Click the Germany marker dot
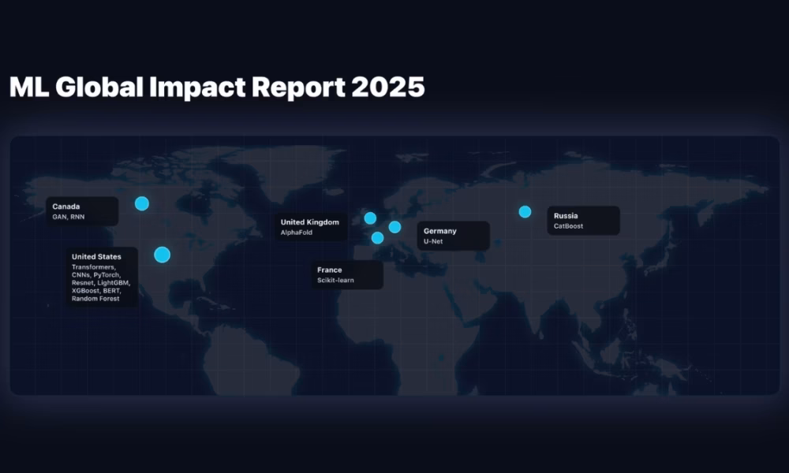This screenshot has height=473, width=789. (x=394, y=227)
